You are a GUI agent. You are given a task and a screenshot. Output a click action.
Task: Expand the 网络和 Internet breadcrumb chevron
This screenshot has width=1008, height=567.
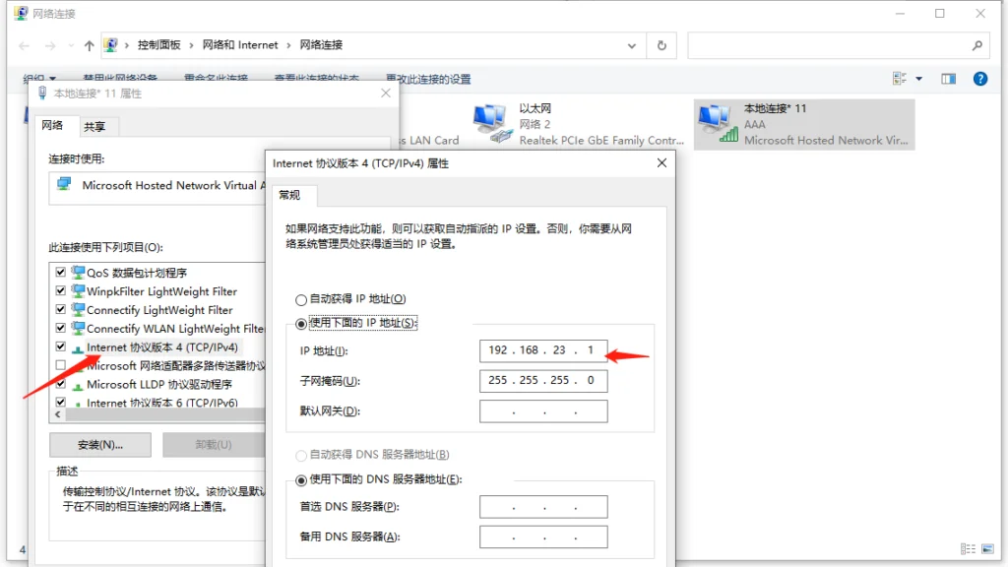point(288,45)
